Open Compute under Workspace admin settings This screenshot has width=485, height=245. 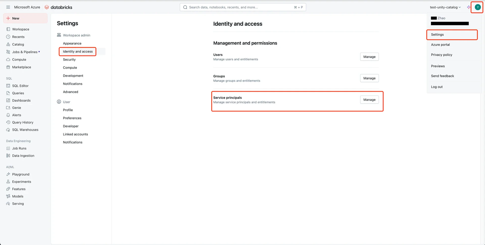click(x=70, y=68)
